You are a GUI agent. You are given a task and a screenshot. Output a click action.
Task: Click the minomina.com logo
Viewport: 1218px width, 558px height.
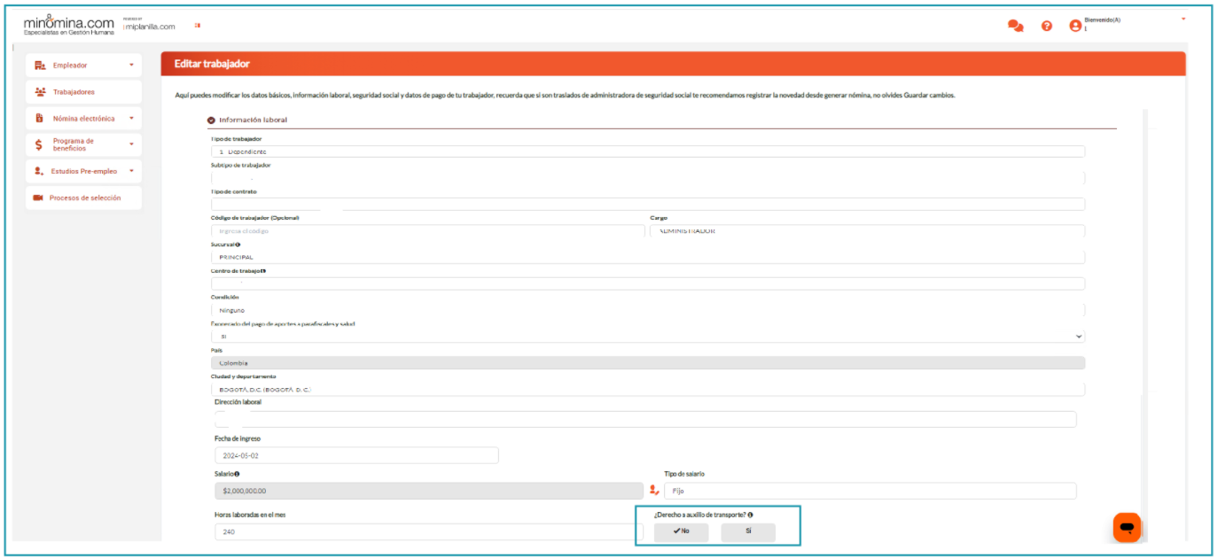pos(69,25)
